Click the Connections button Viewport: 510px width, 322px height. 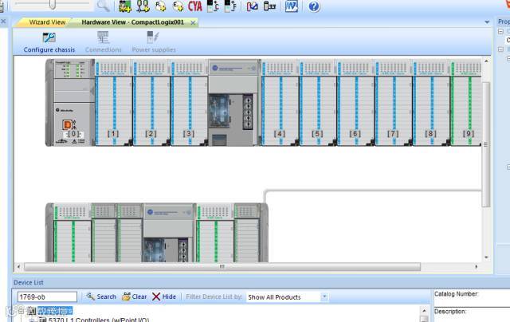pos(103,42)
